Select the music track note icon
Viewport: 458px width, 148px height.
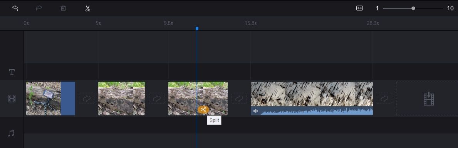(x=11, y=133)
